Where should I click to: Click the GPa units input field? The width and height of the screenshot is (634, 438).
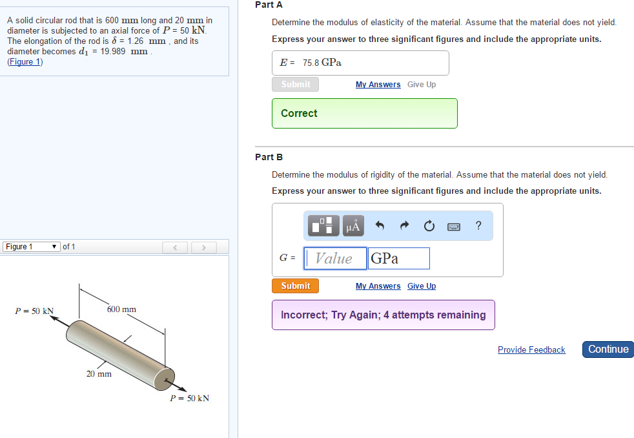(398, 258)
